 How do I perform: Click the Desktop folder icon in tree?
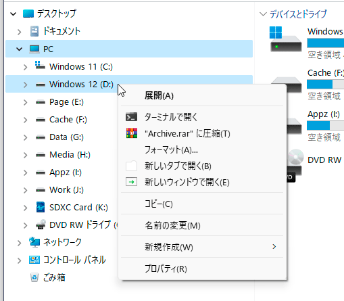click(28, 14)
